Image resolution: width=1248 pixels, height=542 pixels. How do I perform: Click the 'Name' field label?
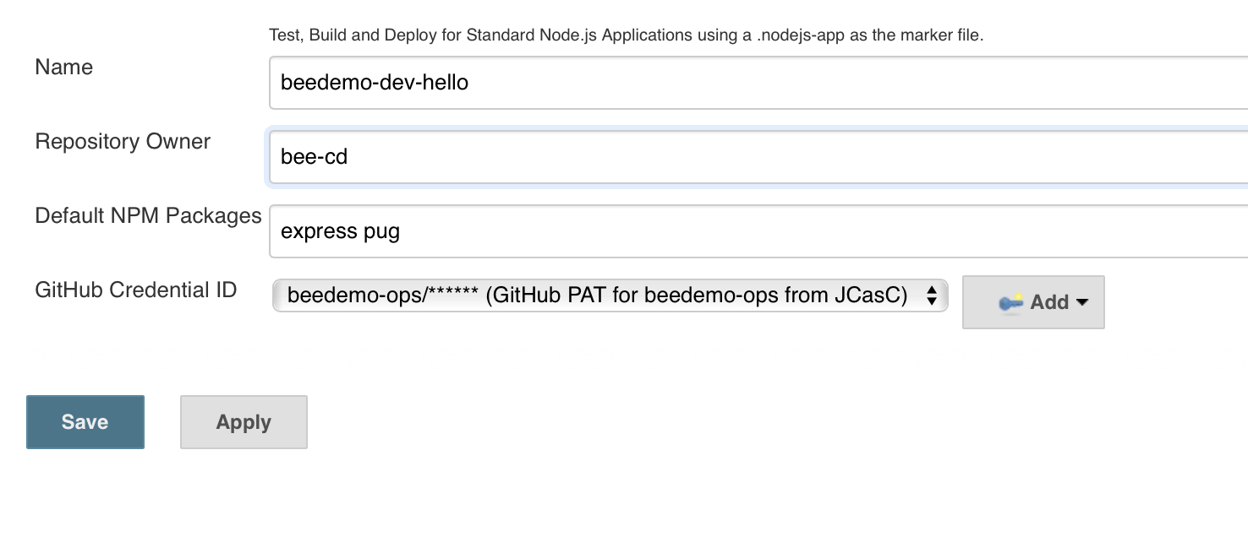click(64, 68)
